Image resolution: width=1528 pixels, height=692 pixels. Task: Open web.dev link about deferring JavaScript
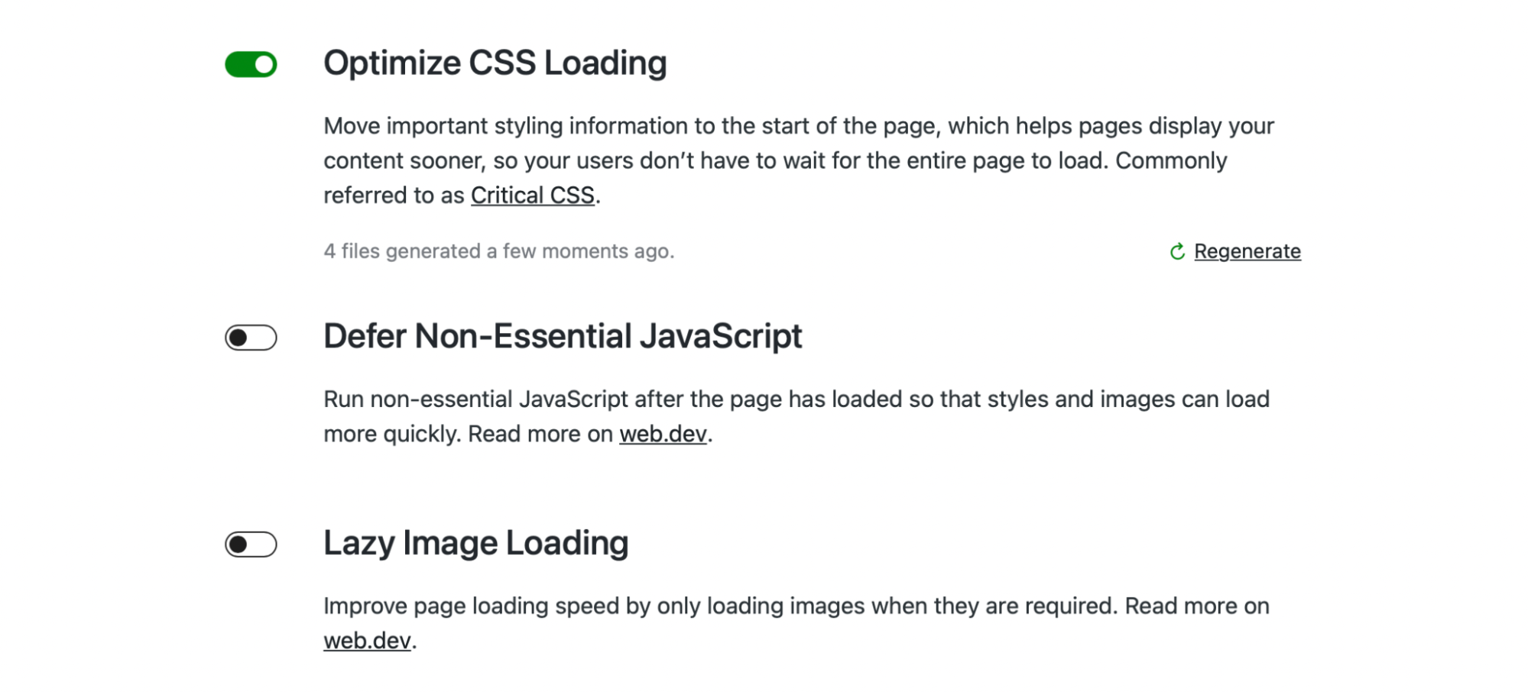coord(663,434)
